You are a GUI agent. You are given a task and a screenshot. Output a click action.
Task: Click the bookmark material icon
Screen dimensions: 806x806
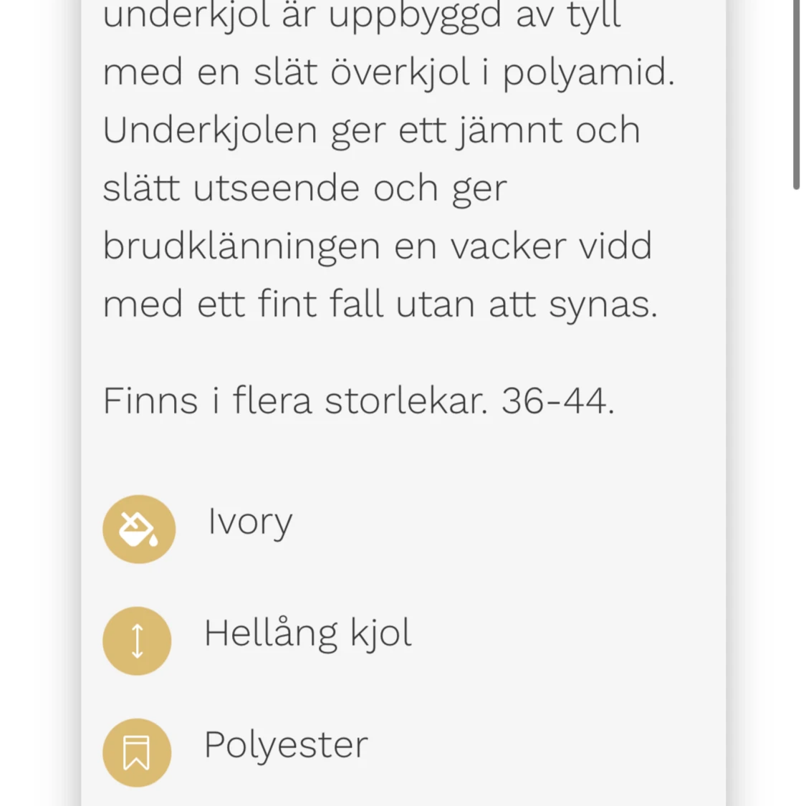(137, 752)
